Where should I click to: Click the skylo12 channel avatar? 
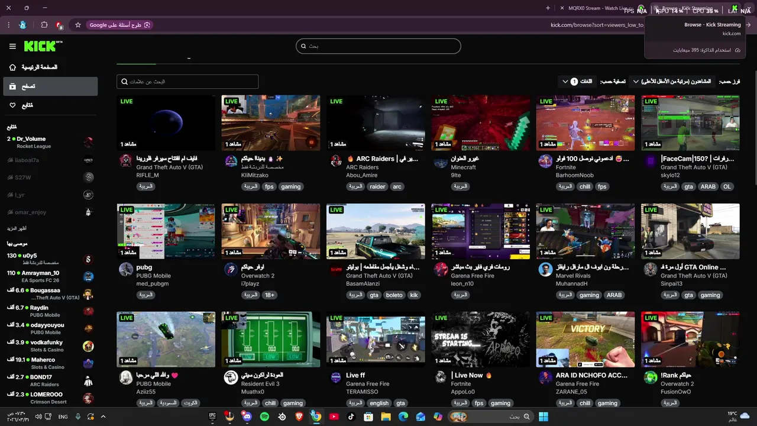(651, 161)
